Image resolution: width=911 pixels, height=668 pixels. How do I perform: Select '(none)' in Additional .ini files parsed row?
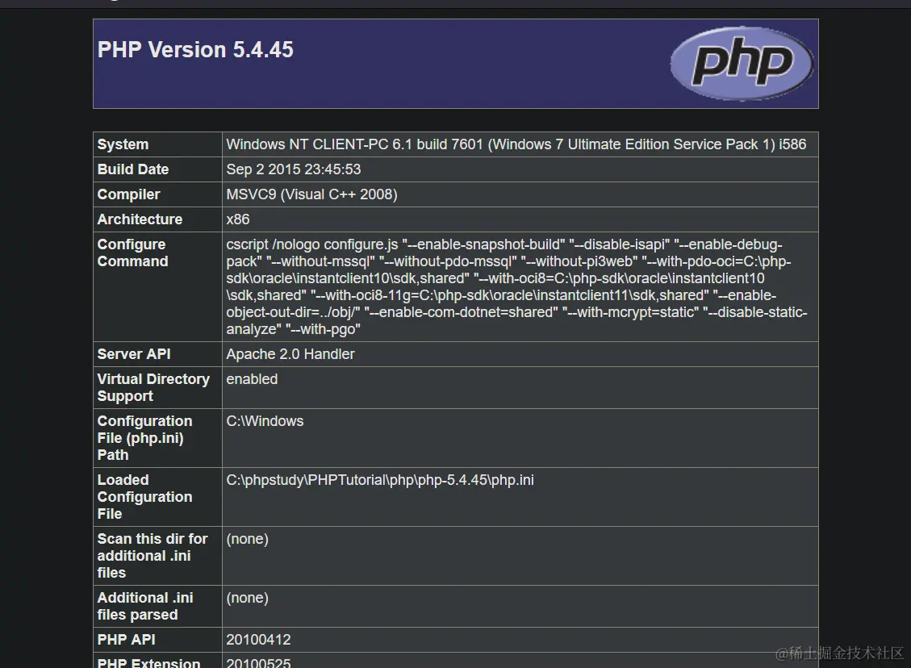click(x=248, y=598)
